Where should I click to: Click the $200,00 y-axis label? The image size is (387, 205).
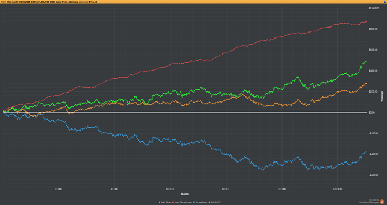(x=373, y=92)
